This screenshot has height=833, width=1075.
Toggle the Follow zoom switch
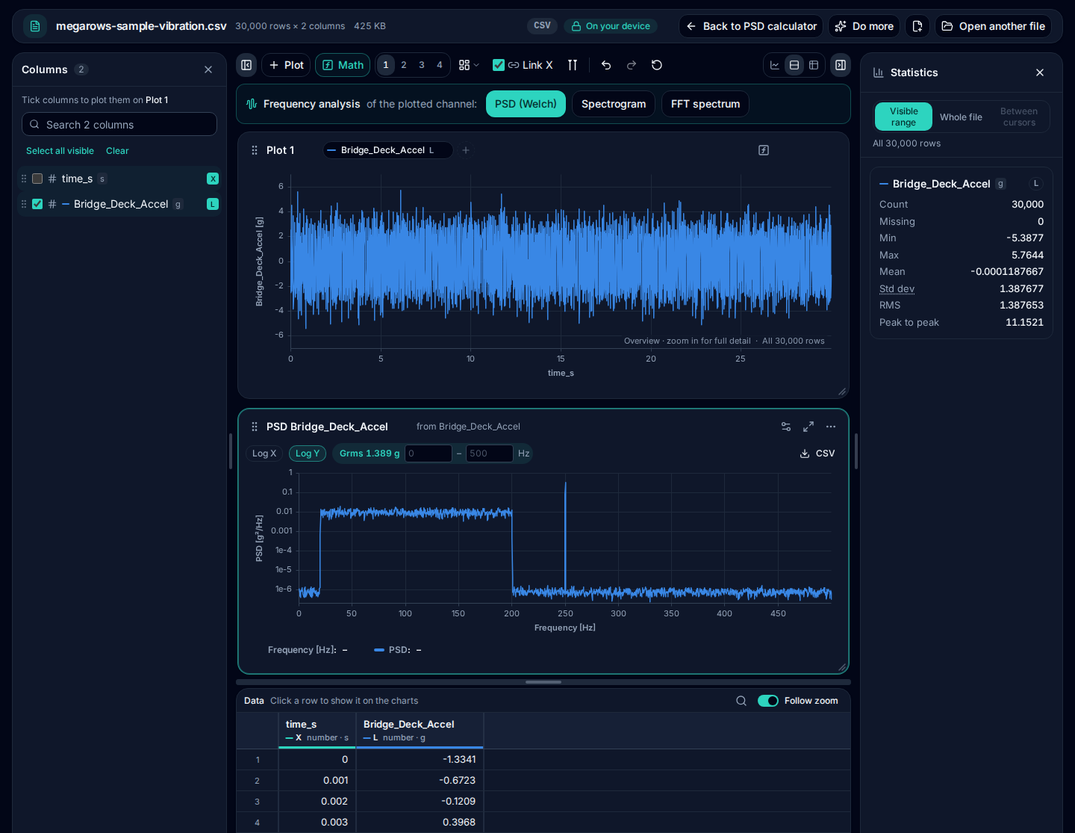tap(768, 701)
